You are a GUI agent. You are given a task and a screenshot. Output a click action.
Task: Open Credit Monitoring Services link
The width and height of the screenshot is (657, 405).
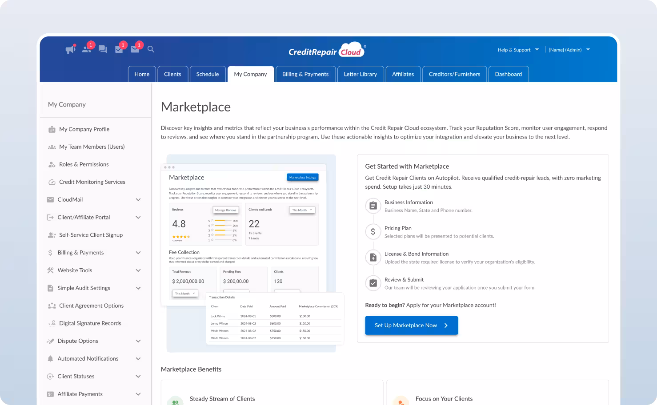(x=92, y=182)
